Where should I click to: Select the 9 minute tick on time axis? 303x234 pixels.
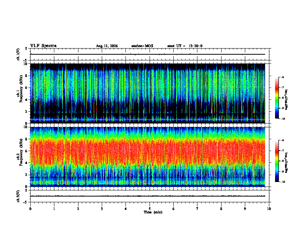click(x=245, y=209)
